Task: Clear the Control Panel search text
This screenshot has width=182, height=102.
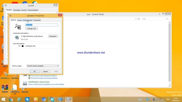Action: click(167, 19)
